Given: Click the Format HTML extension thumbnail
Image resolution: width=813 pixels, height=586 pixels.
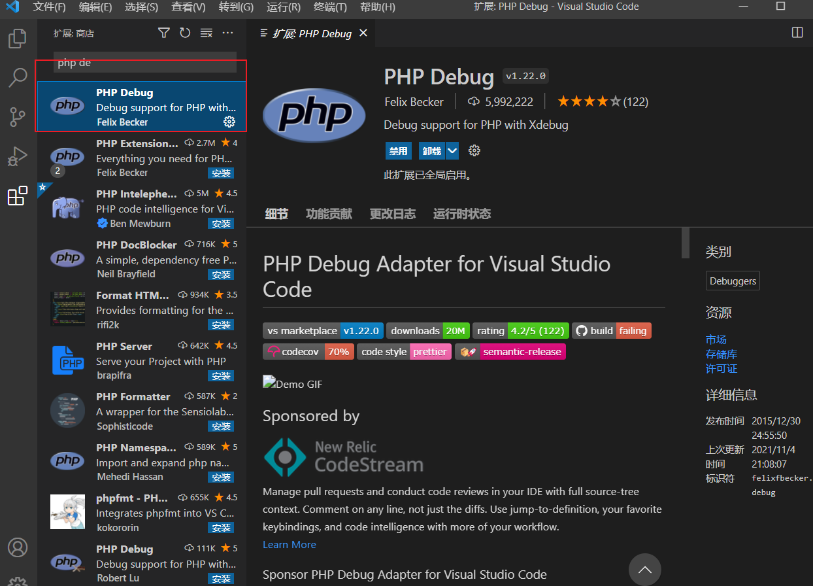Looking at the screenshot, I should 67,309.
